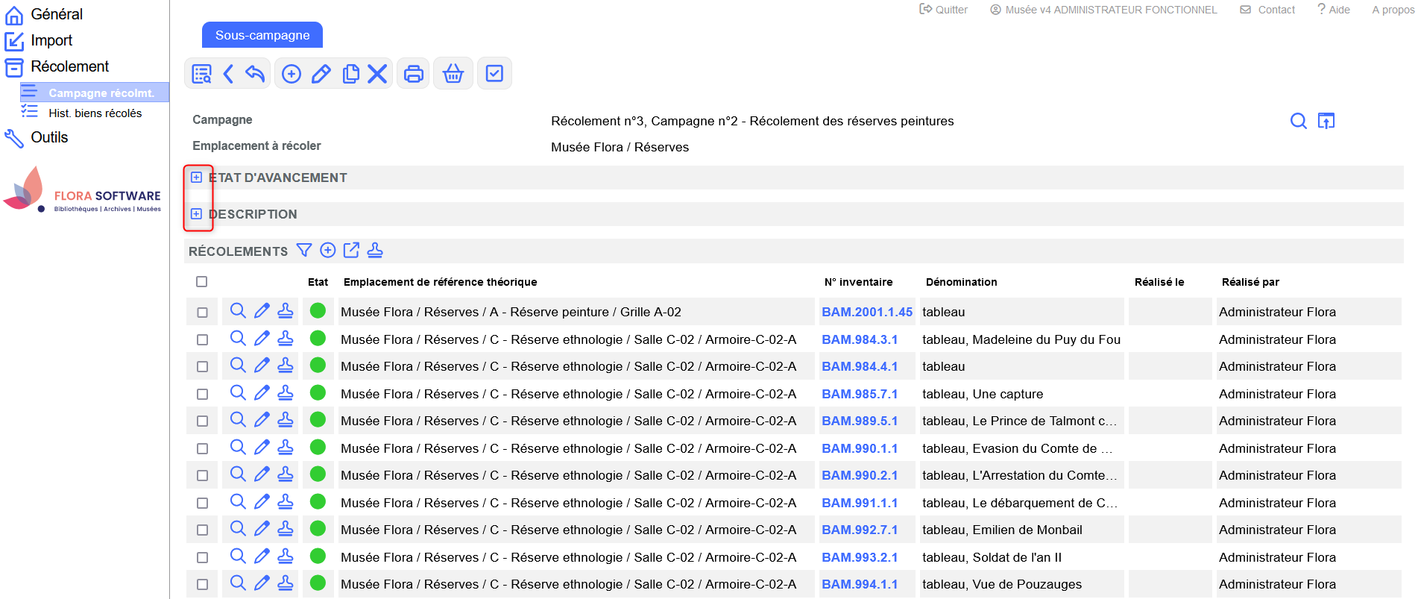The image size is (1421, 599).
Task: Click the Quitter link at the top
Action: [x=944, y=10]
